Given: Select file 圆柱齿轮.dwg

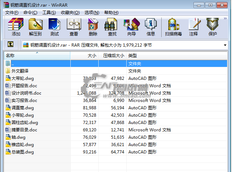Looking at the screenshot, I should (x=115, y=123).
